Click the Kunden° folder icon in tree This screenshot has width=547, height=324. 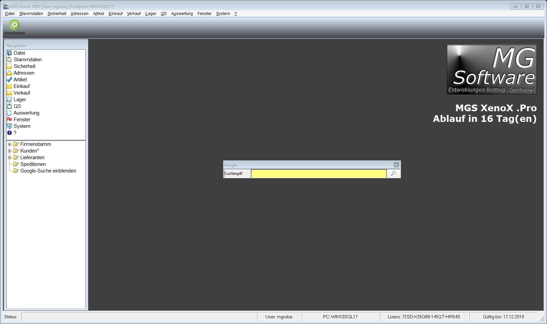point(16,151)
